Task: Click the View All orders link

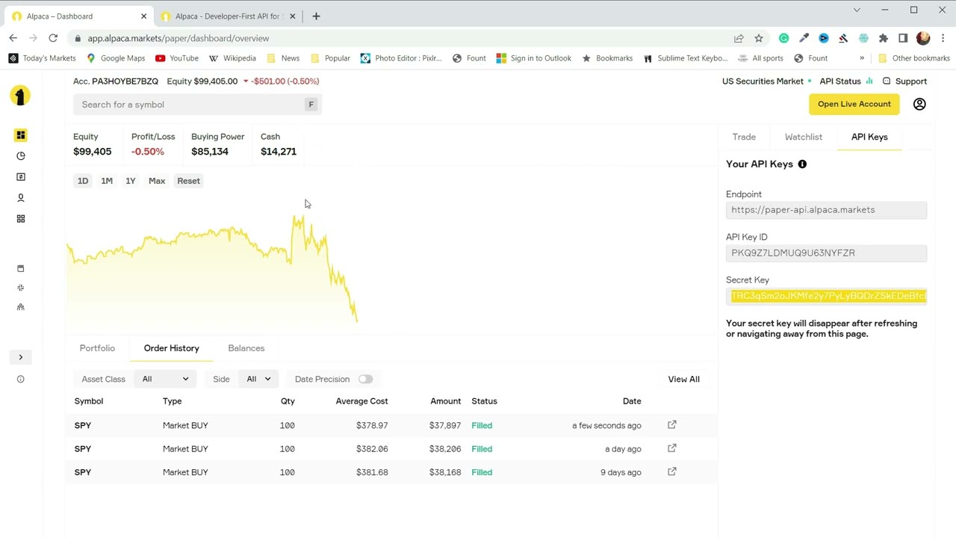Action: [x=684, y=379]
